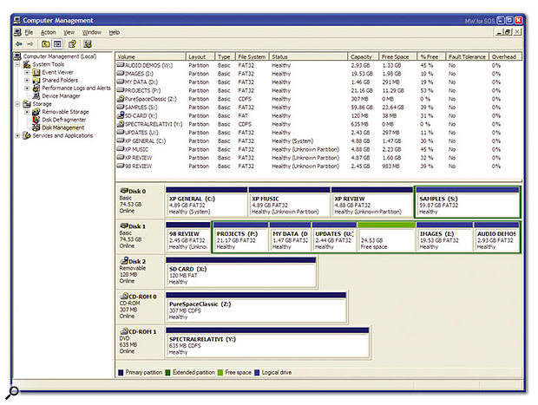Click the CD-ROM 1 DVD drive icon
Screen dimensions: 538x405
point(124,331)
